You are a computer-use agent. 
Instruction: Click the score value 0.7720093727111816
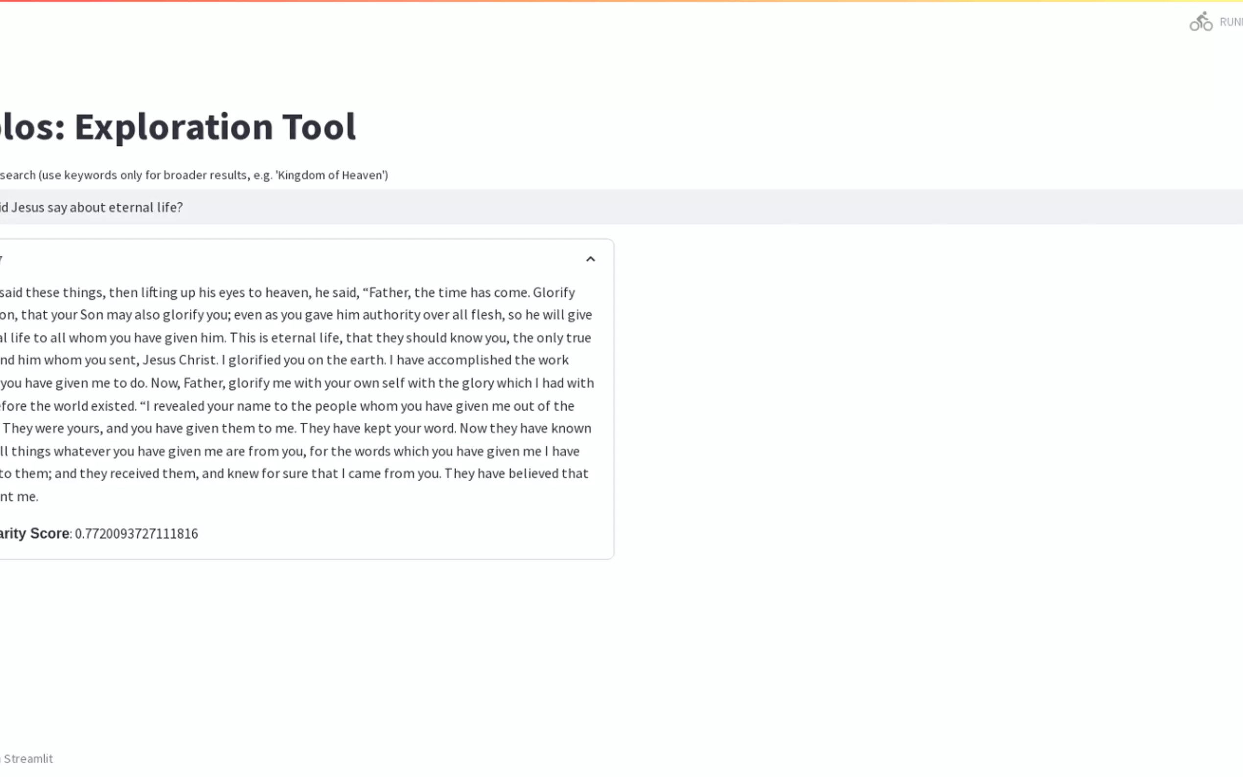pyautogui.click(x=136, y=534)
